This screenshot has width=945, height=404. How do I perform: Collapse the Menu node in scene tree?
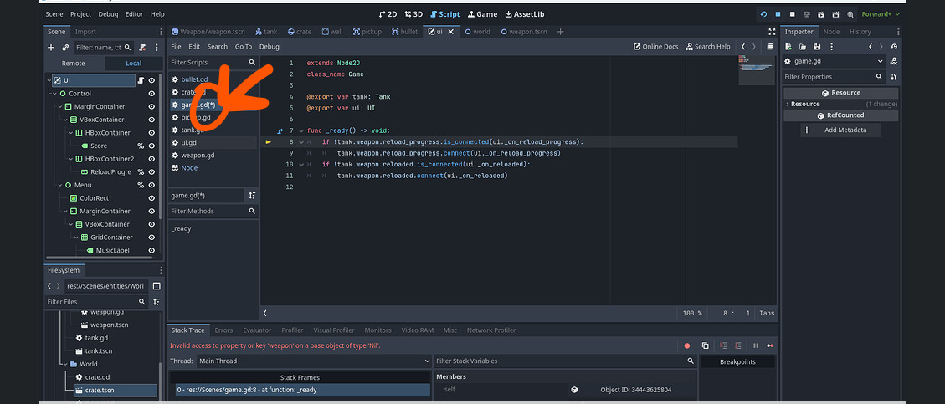60,186
